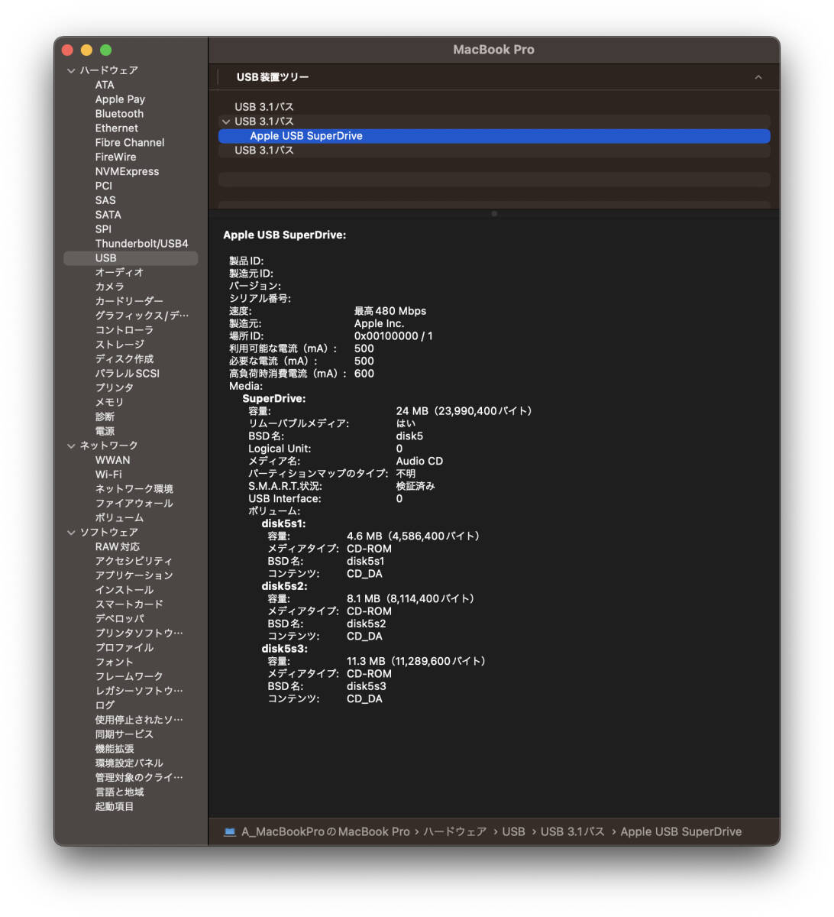This screenshot has height=917, width=834.
Task: Click ハードウェア in the bottom path bar
Action: [455, 831]
